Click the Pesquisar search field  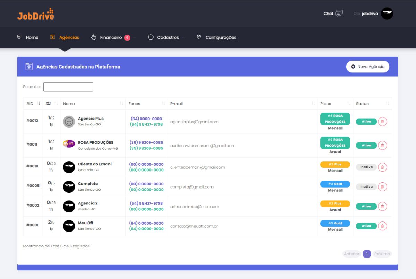pyautogui.click(x=68, y=87)
